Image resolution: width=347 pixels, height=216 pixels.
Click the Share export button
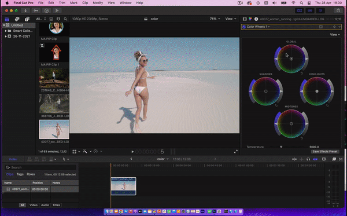point(338,10)
